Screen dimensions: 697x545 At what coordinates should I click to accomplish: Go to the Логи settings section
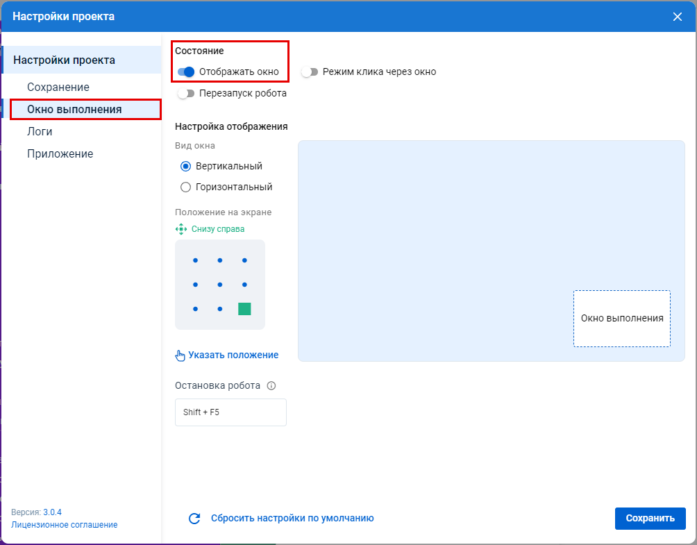pyautogui.click(x=40, y=132)
